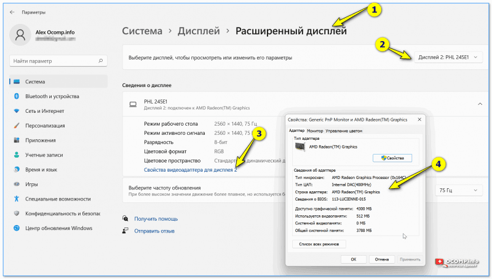The width and height of the screenshot is (492, 279).
Task: Click the 8-бит bit depth value
Action: (x=221, y=142)
